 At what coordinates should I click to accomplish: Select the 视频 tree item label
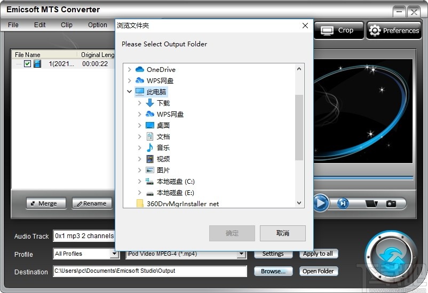pyautogui.click(x=163, y=159)
